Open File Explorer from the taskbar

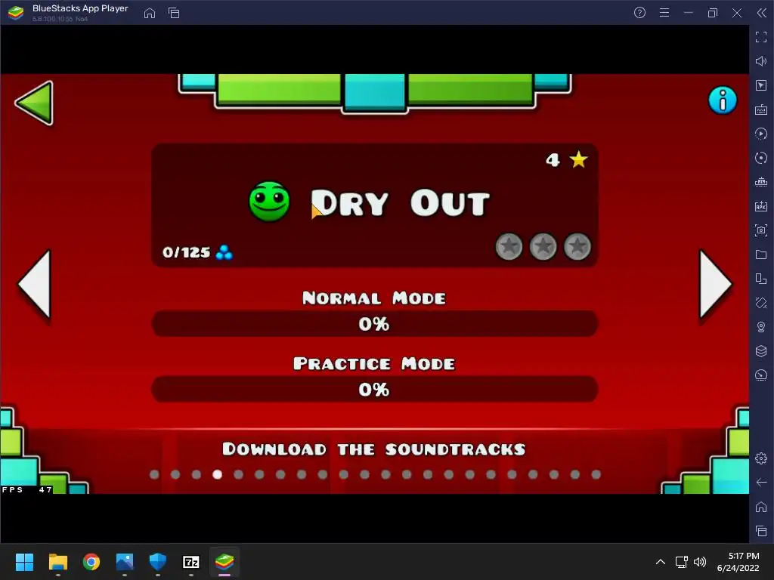[x=57, y=562]
